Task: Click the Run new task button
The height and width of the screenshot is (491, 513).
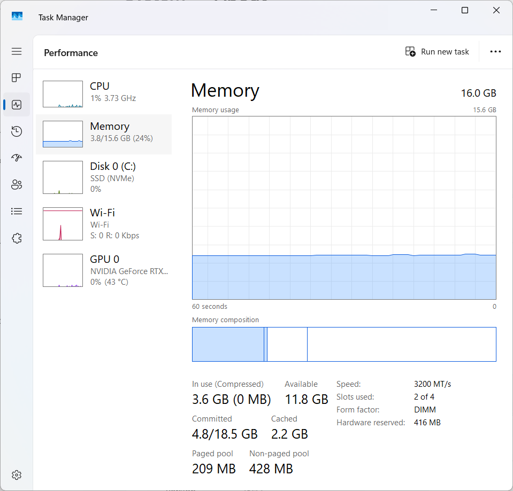Action: coord(437,52)
